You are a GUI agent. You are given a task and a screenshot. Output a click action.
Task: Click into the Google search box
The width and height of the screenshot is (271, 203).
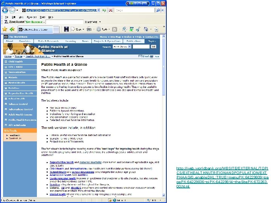pos(134,11)
